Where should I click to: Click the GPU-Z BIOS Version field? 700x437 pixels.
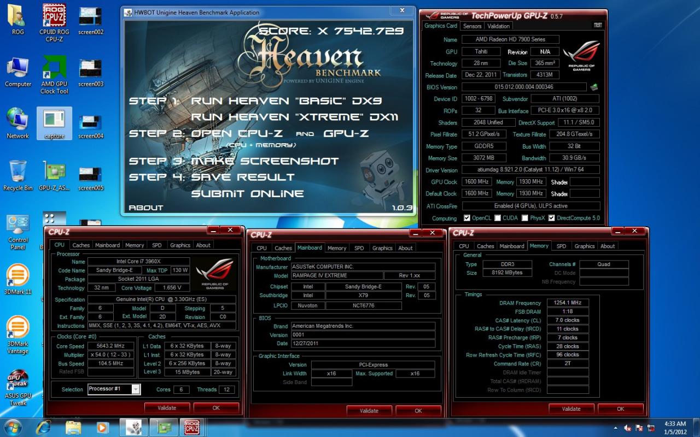pos(524,87)
